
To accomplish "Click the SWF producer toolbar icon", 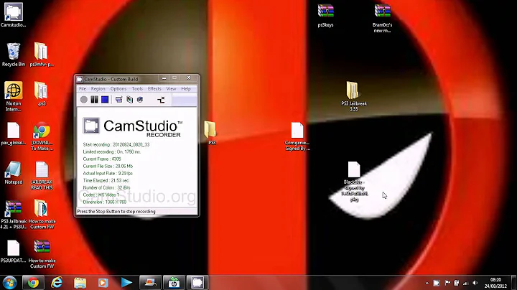I will coord(140,100).
